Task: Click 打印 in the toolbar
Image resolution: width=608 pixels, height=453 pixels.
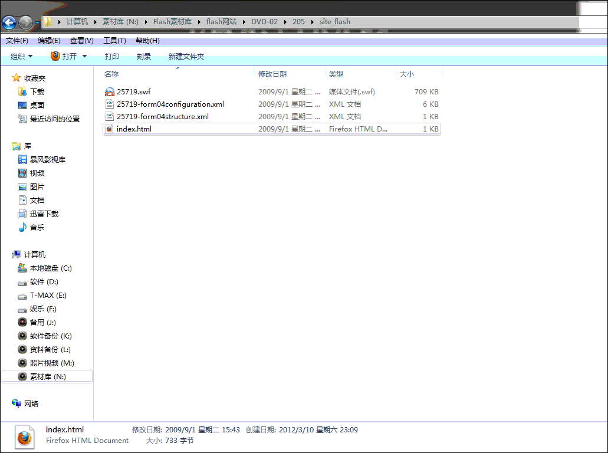Action: 111,57
